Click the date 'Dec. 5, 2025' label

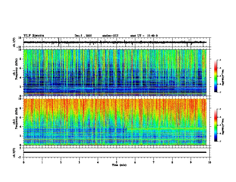pos(83,36)
